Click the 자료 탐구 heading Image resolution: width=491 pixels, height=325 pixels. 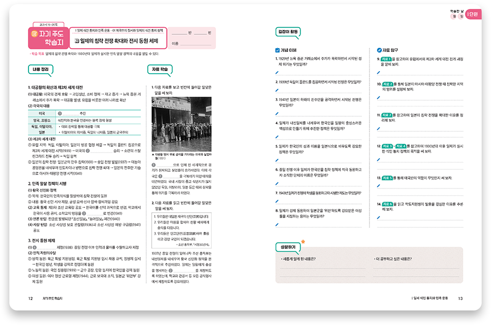tap(390, 50)
